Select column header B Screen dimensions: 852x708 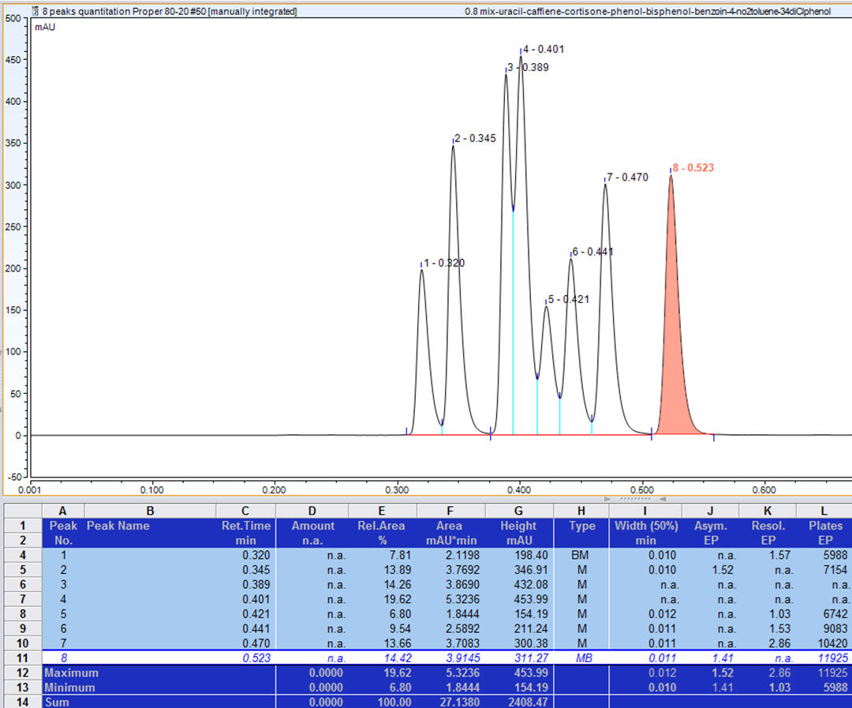(x=150, y=511)
